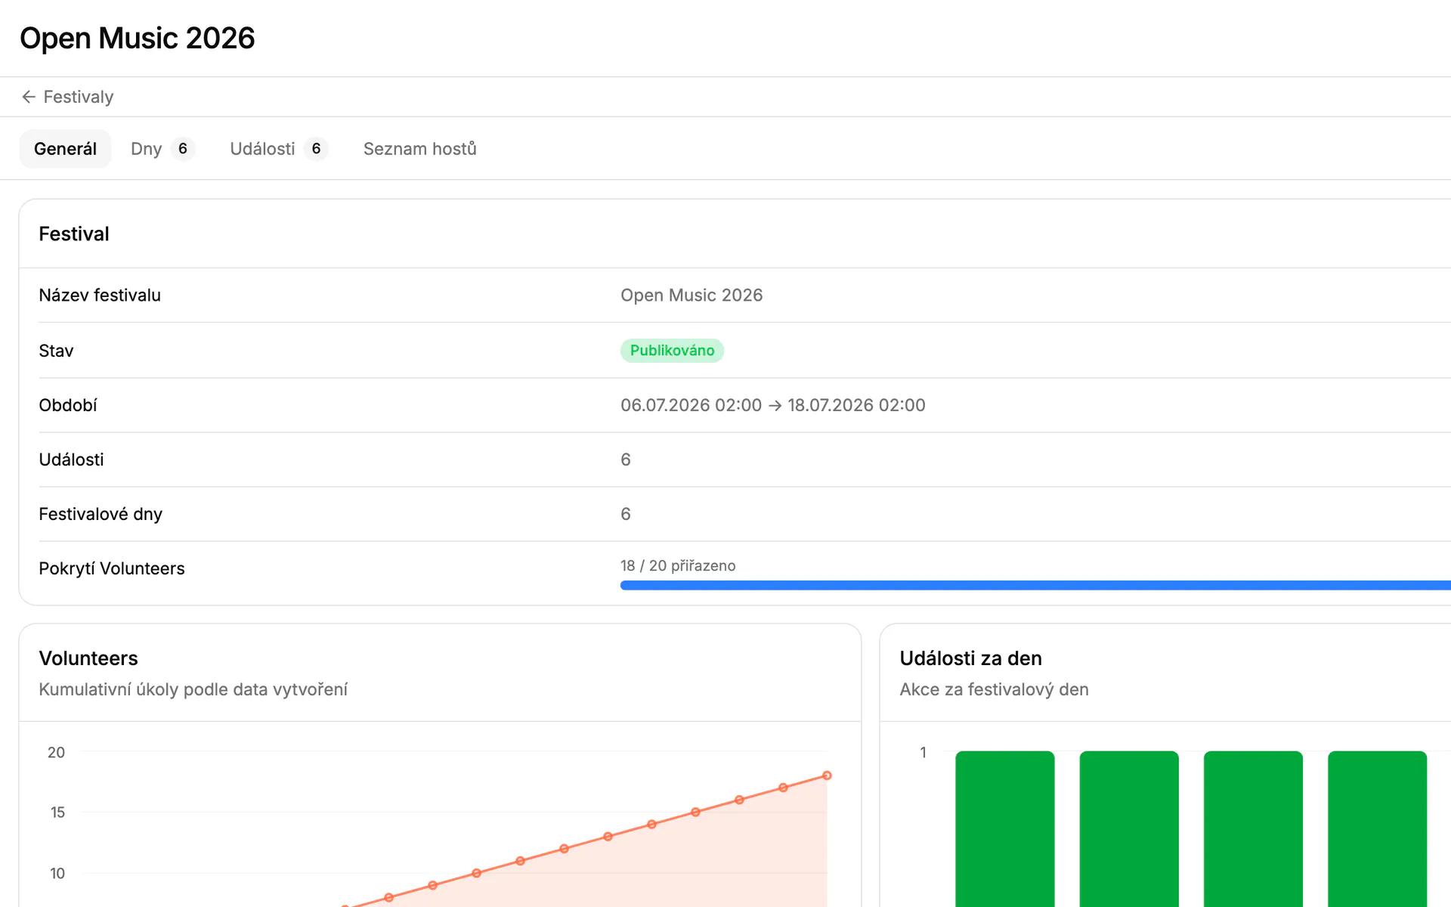Image resolution: width=1451 pixels, height=907 pixels.
Task: Click the Open Music 2026 page title
Action: click(138, 39)
